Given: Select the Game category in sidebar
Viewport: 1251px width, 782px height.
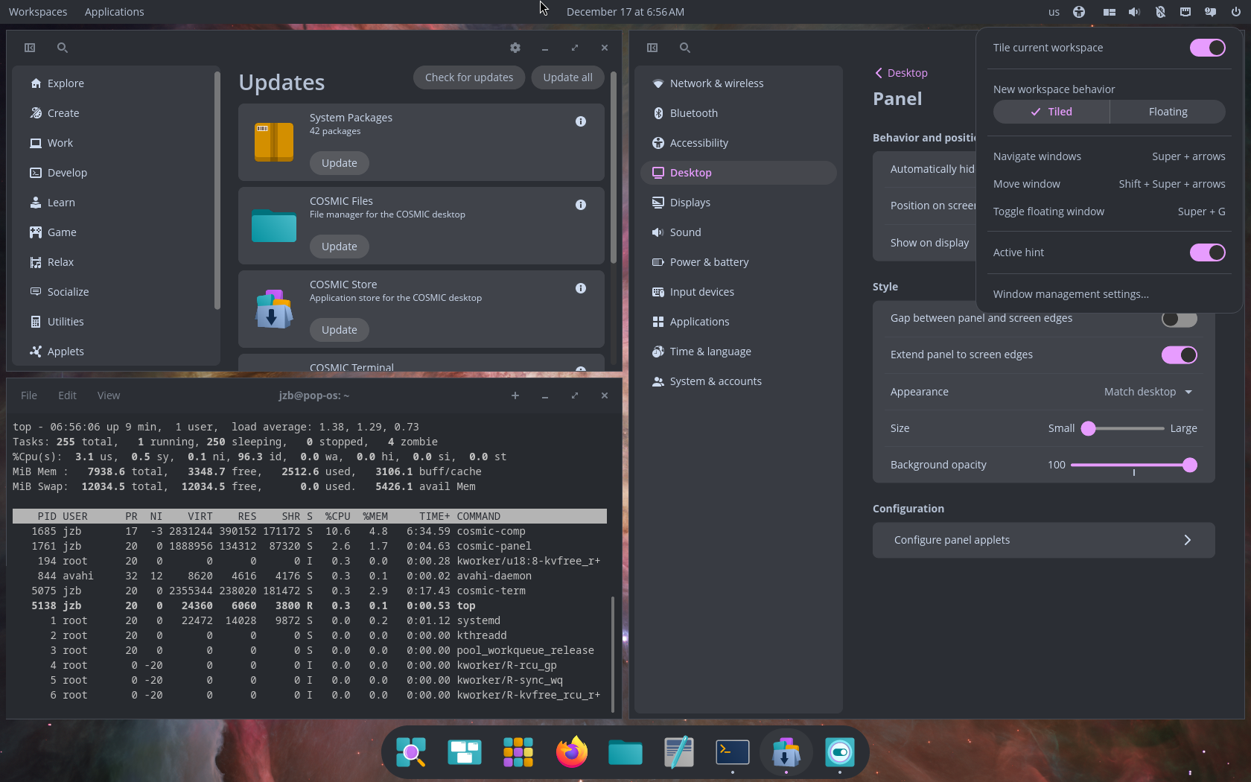Looking at the screenshot, I should pos(61,232).
